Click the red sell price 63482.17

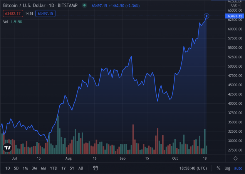(13, 14)
